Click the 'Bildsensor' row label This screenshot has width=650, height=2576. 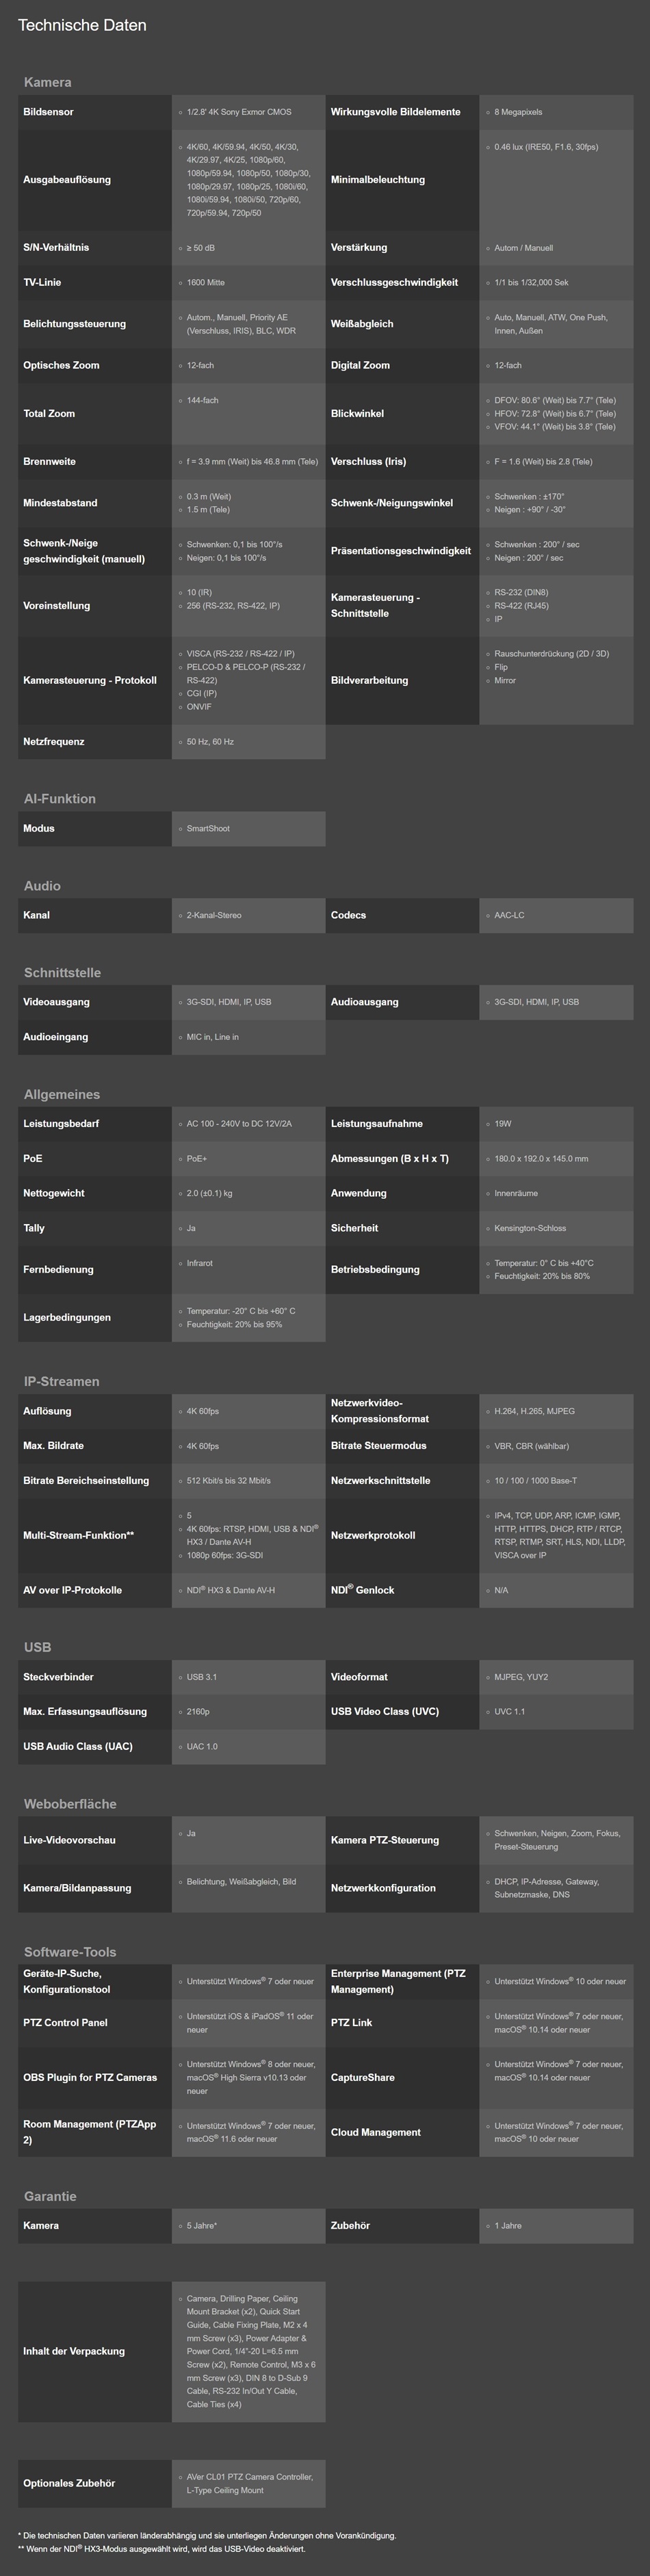coord(48,112)
